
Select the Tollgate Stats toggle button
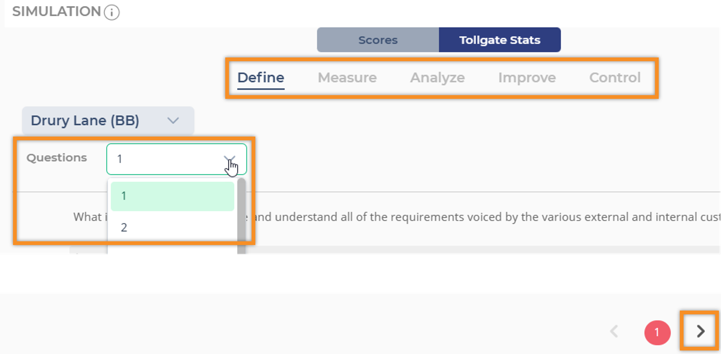pyautogui.click(x=499, y=40)
